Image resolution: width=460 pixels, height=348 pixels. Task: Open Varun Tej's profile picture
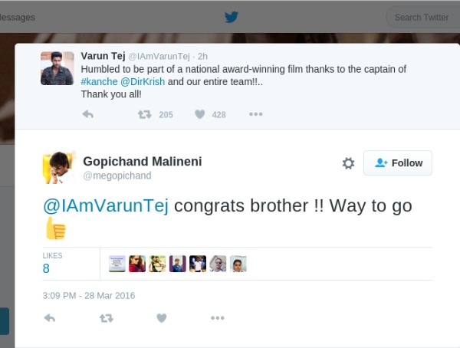tap(58, 68)
